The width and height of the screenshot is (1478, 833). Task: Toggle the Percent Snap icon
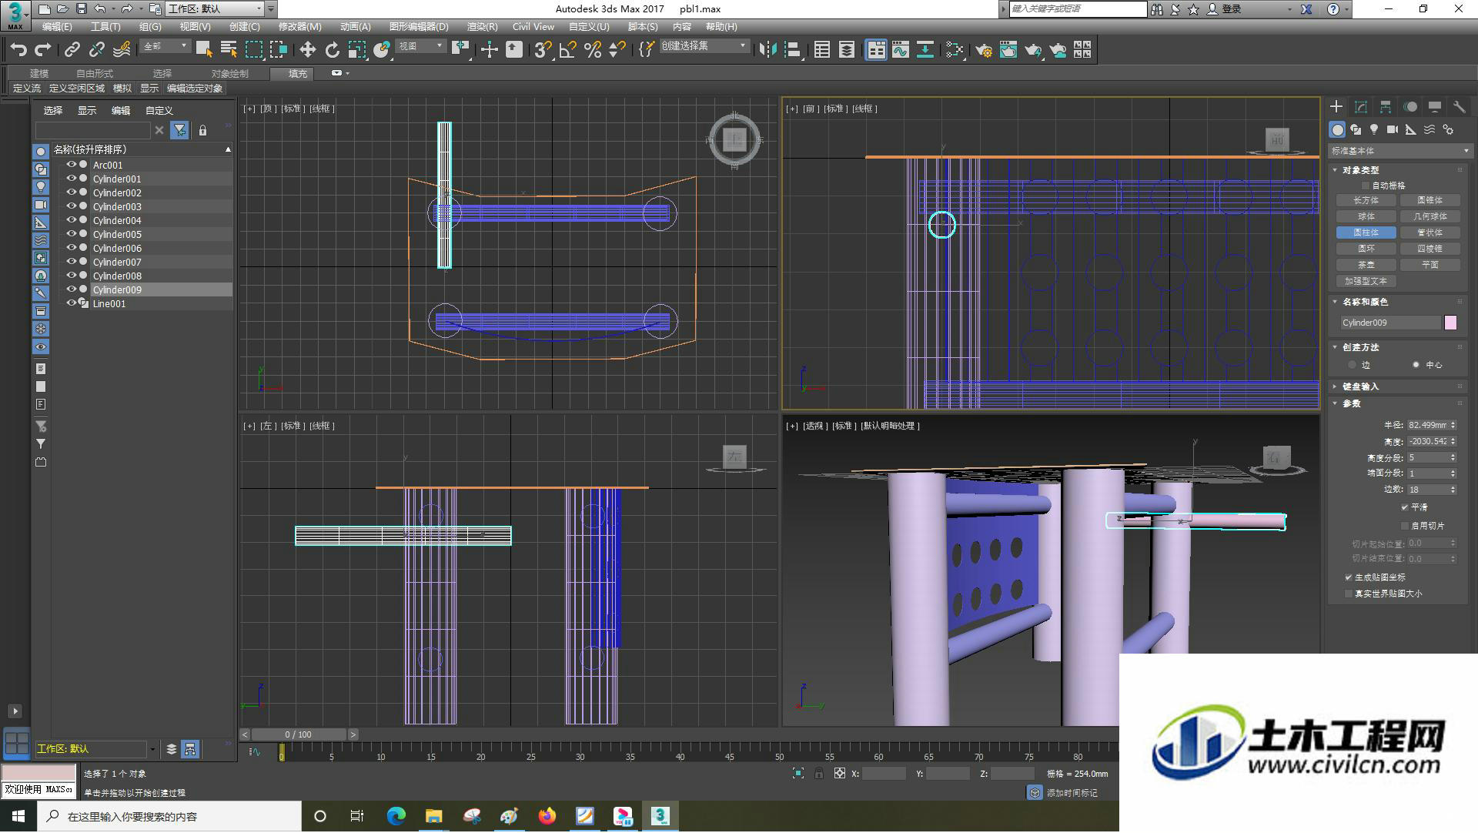click(592, 50)
